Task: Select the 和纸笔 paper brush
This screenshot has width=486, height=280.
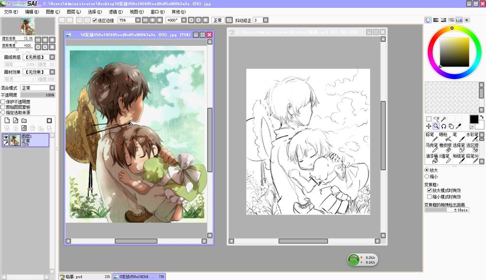Action: [x=458, y=158]
